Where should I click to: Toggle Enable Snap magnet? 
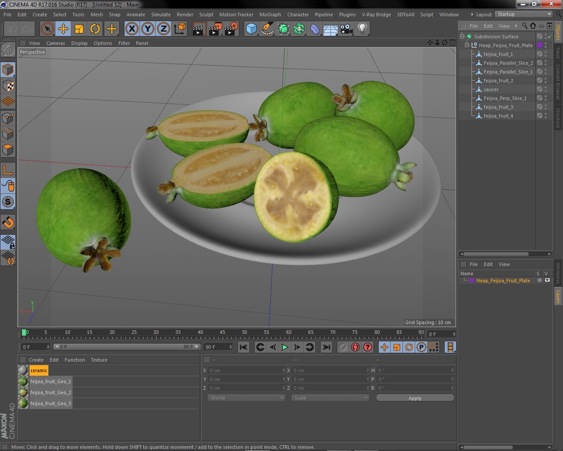[x=8, y=222]
